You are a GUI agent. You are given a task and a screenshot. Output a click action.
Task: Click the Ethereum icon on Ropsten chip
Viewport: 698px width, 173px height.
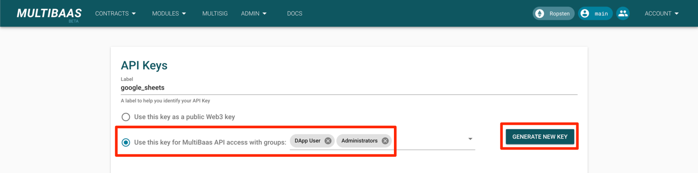click(540, 13)
